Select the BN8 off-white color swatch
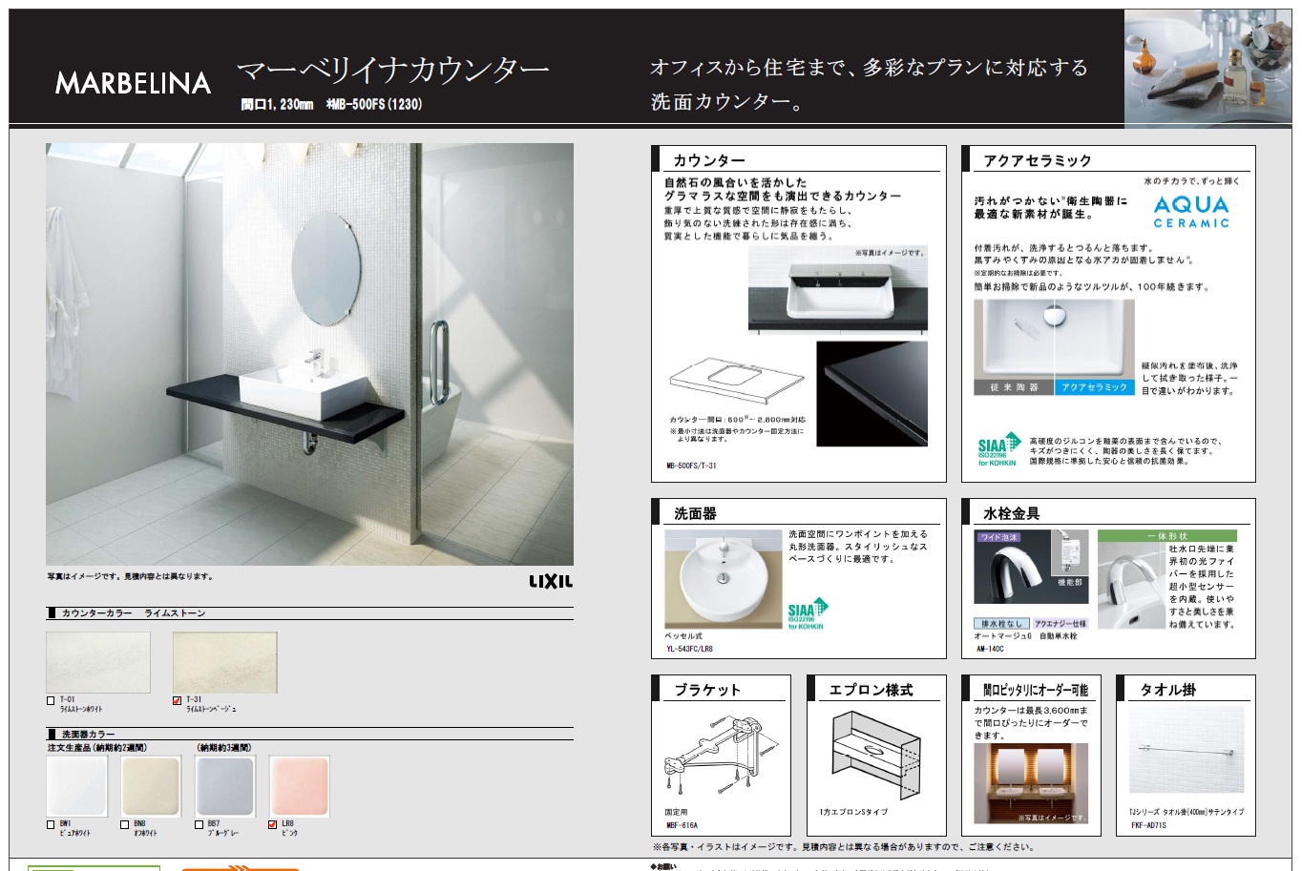Viewport: 1302px width, 871px height. pyautogui.click(x=151, y=786)
